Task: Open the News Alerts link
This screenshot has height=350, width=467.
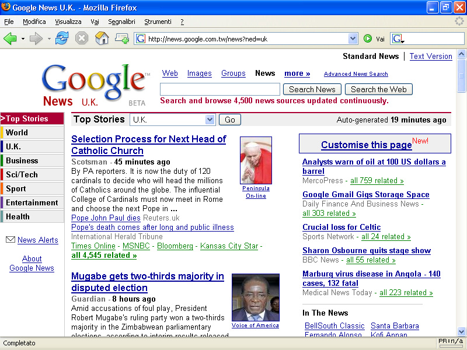Action: coord(38,240)
